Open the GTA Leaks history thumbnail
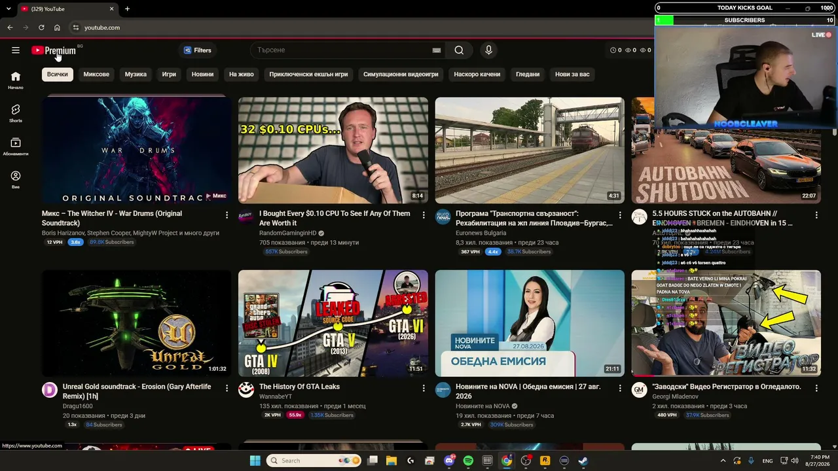The image size is (838, 471). click(333, 323)
